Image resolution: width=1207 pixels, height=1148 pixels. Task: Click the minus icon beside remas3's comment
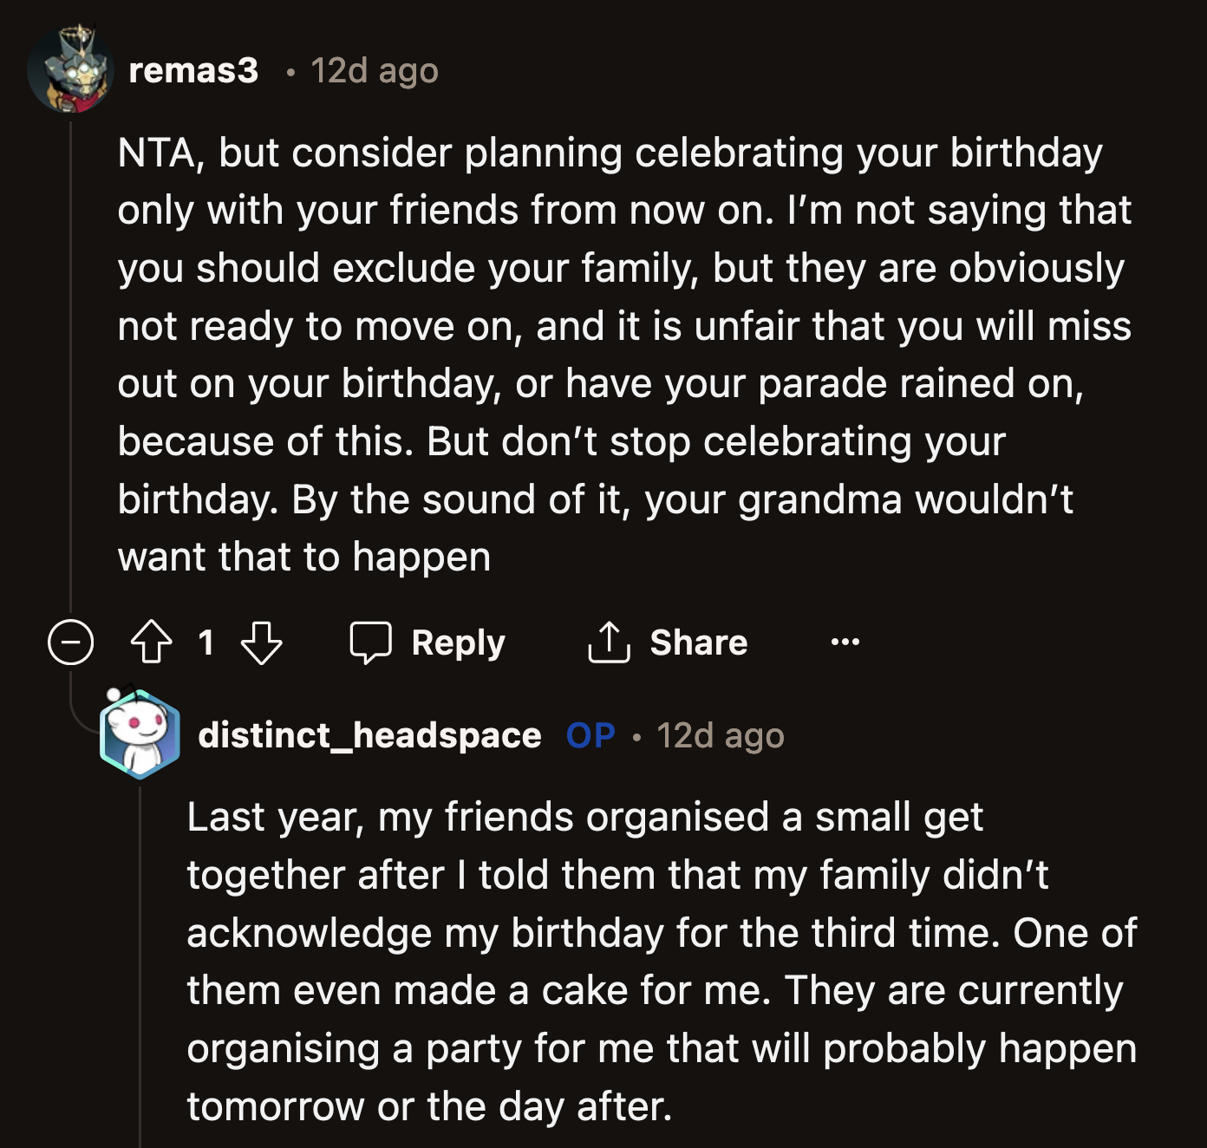[73, 642]
